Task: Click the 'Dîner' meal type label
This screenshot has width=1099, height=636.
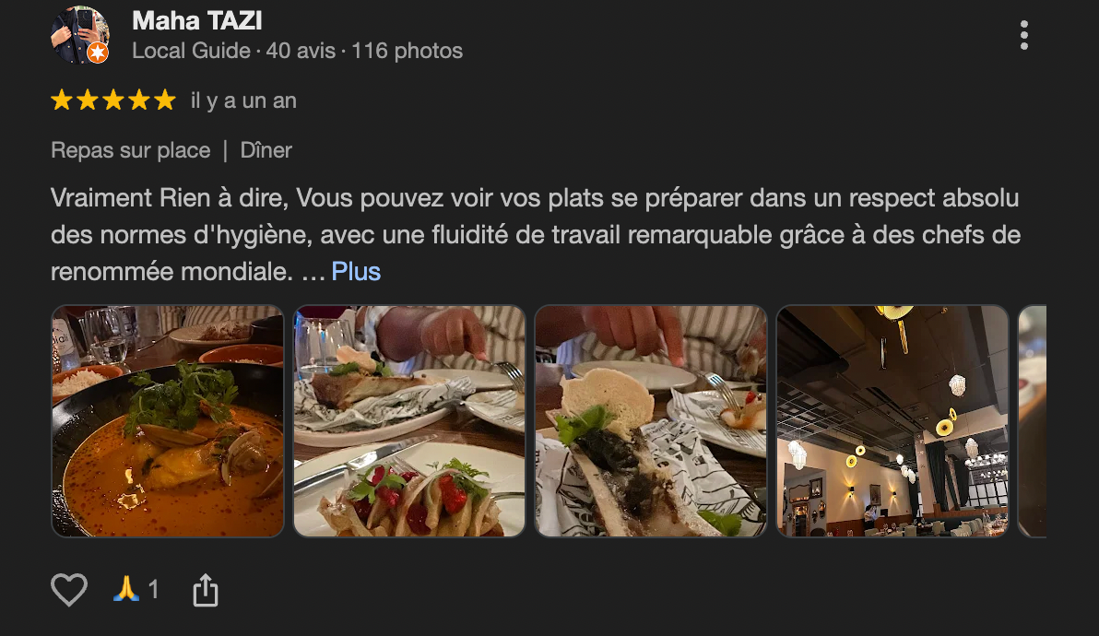Action: point(266,150)
